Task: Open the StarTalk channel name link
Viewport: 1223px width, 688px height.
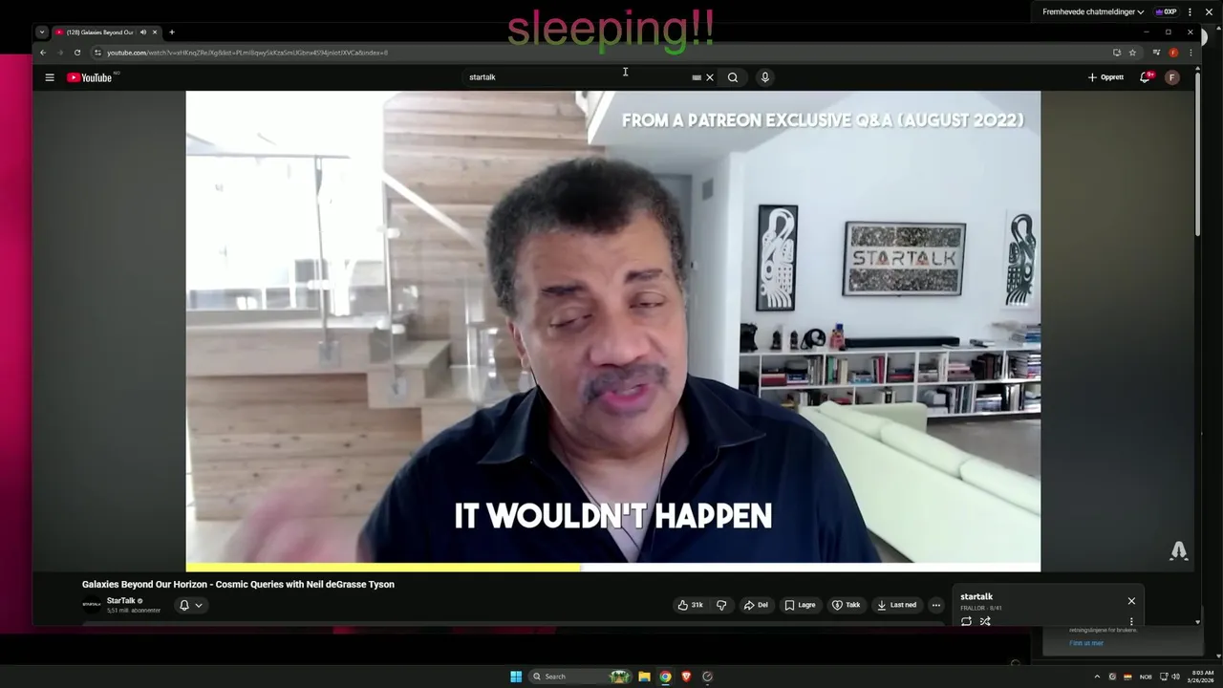Action: coord(120,601)
